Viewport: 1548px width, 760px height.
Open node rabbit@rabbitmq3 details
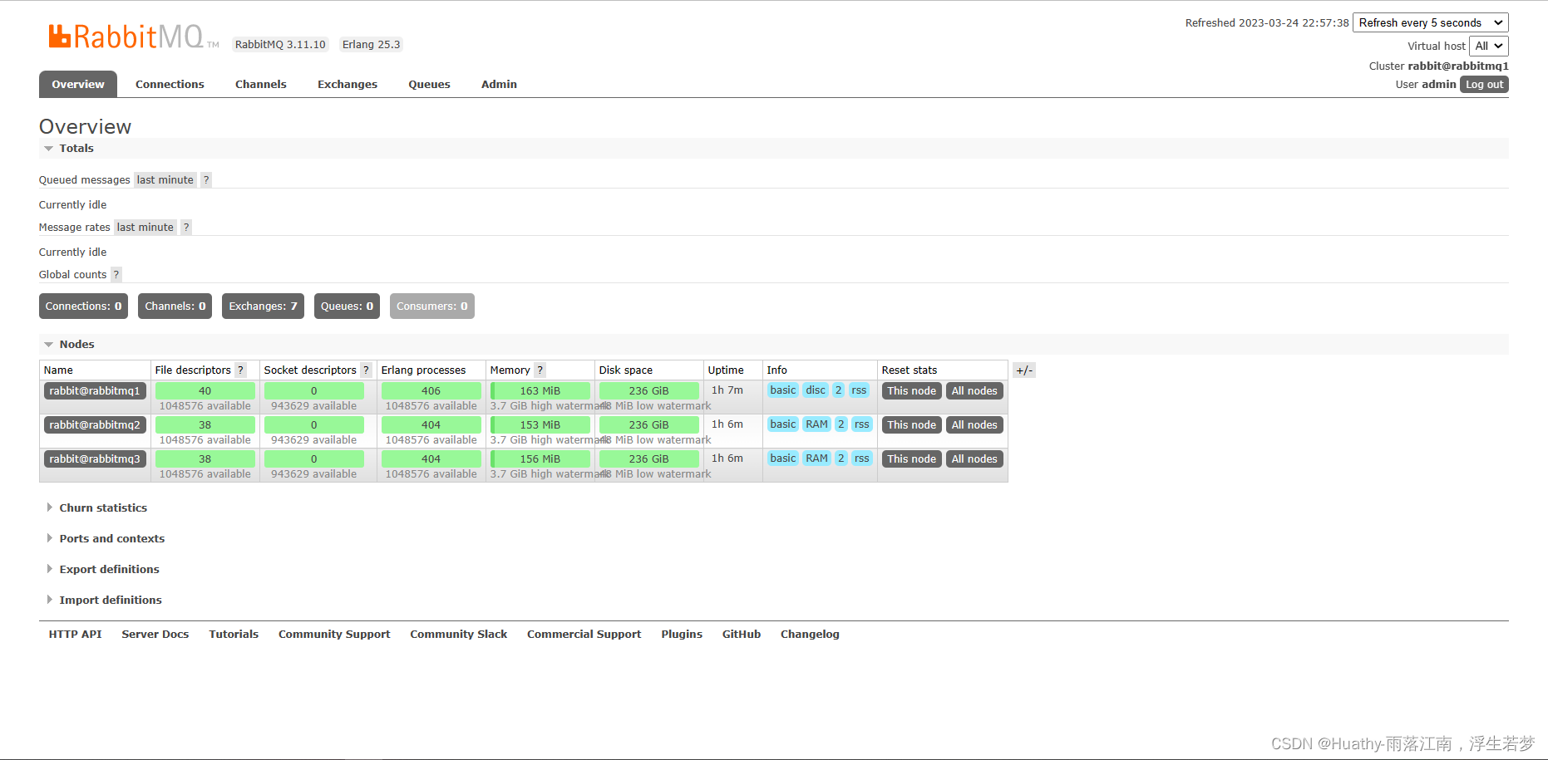coord(95,458)
